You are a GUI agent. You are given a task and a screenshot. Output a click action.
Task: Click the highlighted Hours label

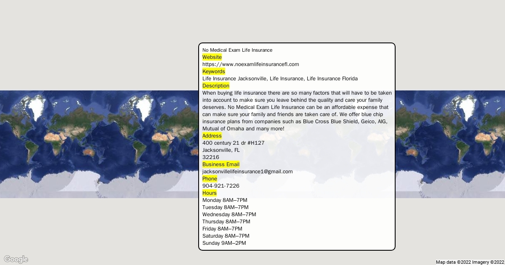[209, 193]
